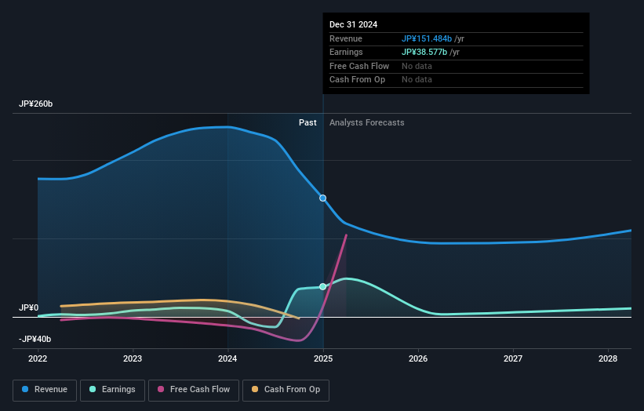Click the JP¥260b y-axis label
This screenshot has height=411, width=644.
(36, 104)
